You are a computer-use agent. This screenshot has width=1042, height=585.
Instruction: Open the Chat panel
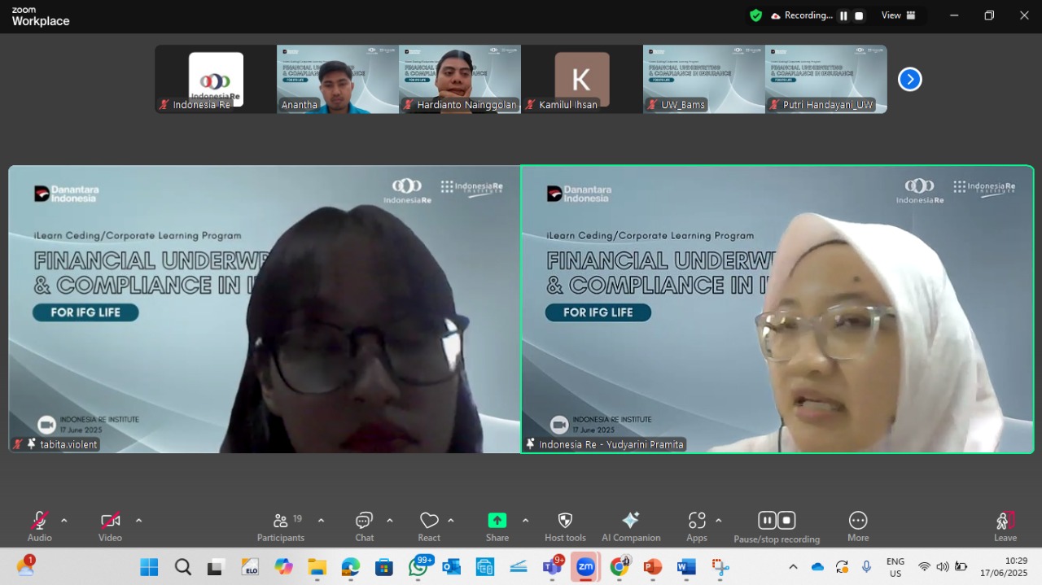coord(364,526)
